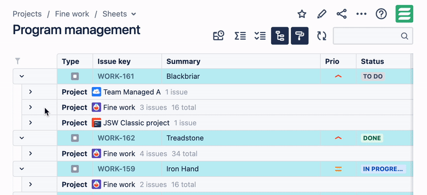The height and width of the screenshot is (195, 427).
Task: Click Iron Hand's medium priority icon
Action: tap(338, 169)
